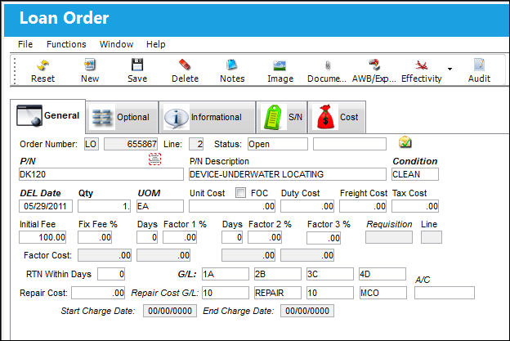Click the Initial Fee field 100.00

pos(42,237)
